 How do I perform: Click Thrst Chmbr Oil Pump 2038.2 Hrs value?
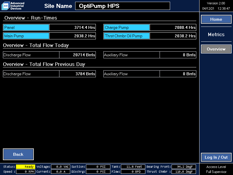point(173,36)
